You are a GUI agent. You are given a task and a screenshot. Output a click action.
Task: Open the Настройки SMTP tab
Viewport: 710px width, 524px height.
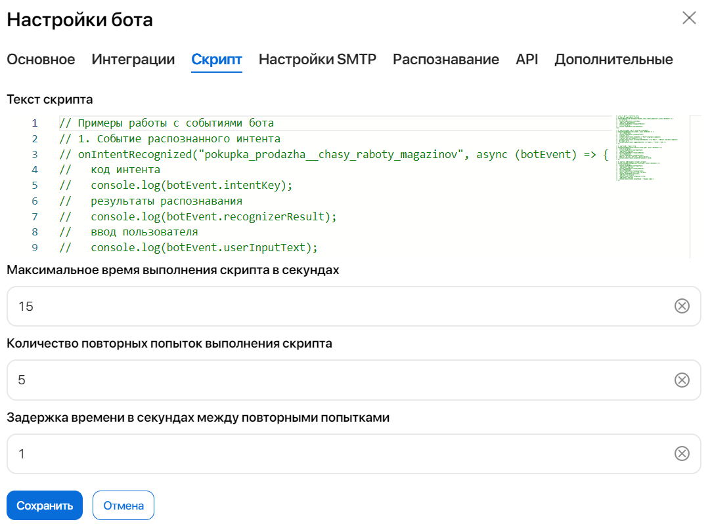[x=317, y=59]
